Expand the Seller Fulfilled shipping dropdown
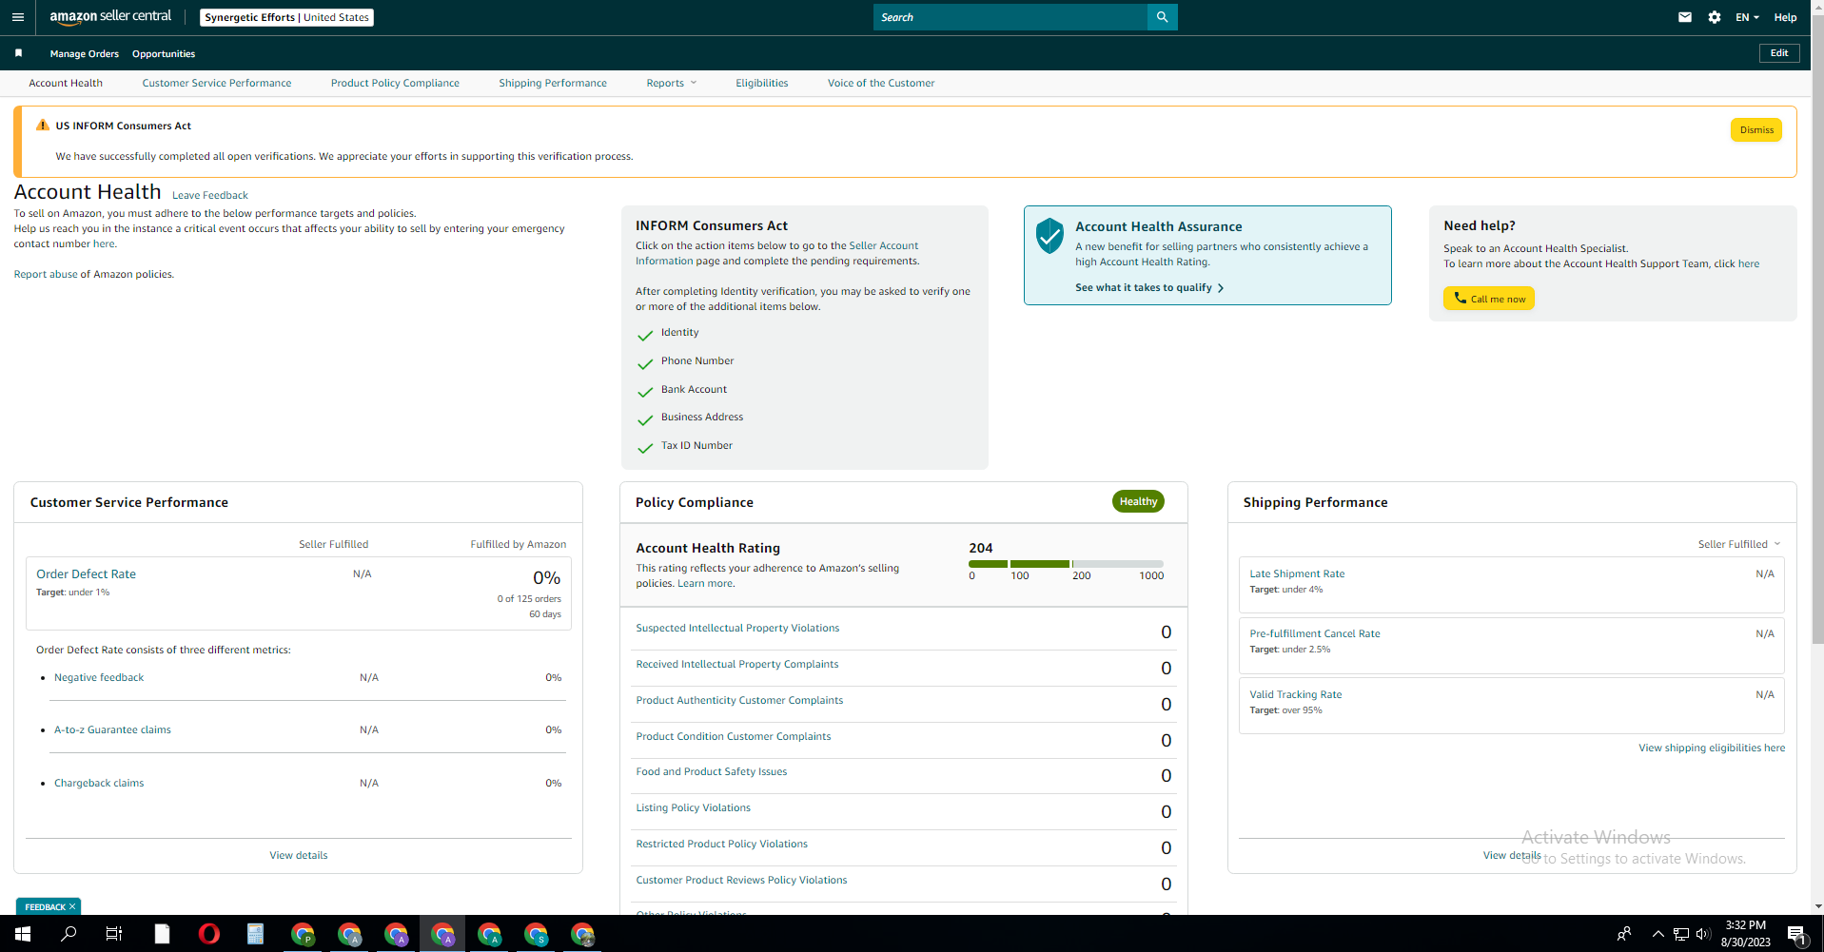This screenshot has height=952, width=1824. tap(1739, 544)
